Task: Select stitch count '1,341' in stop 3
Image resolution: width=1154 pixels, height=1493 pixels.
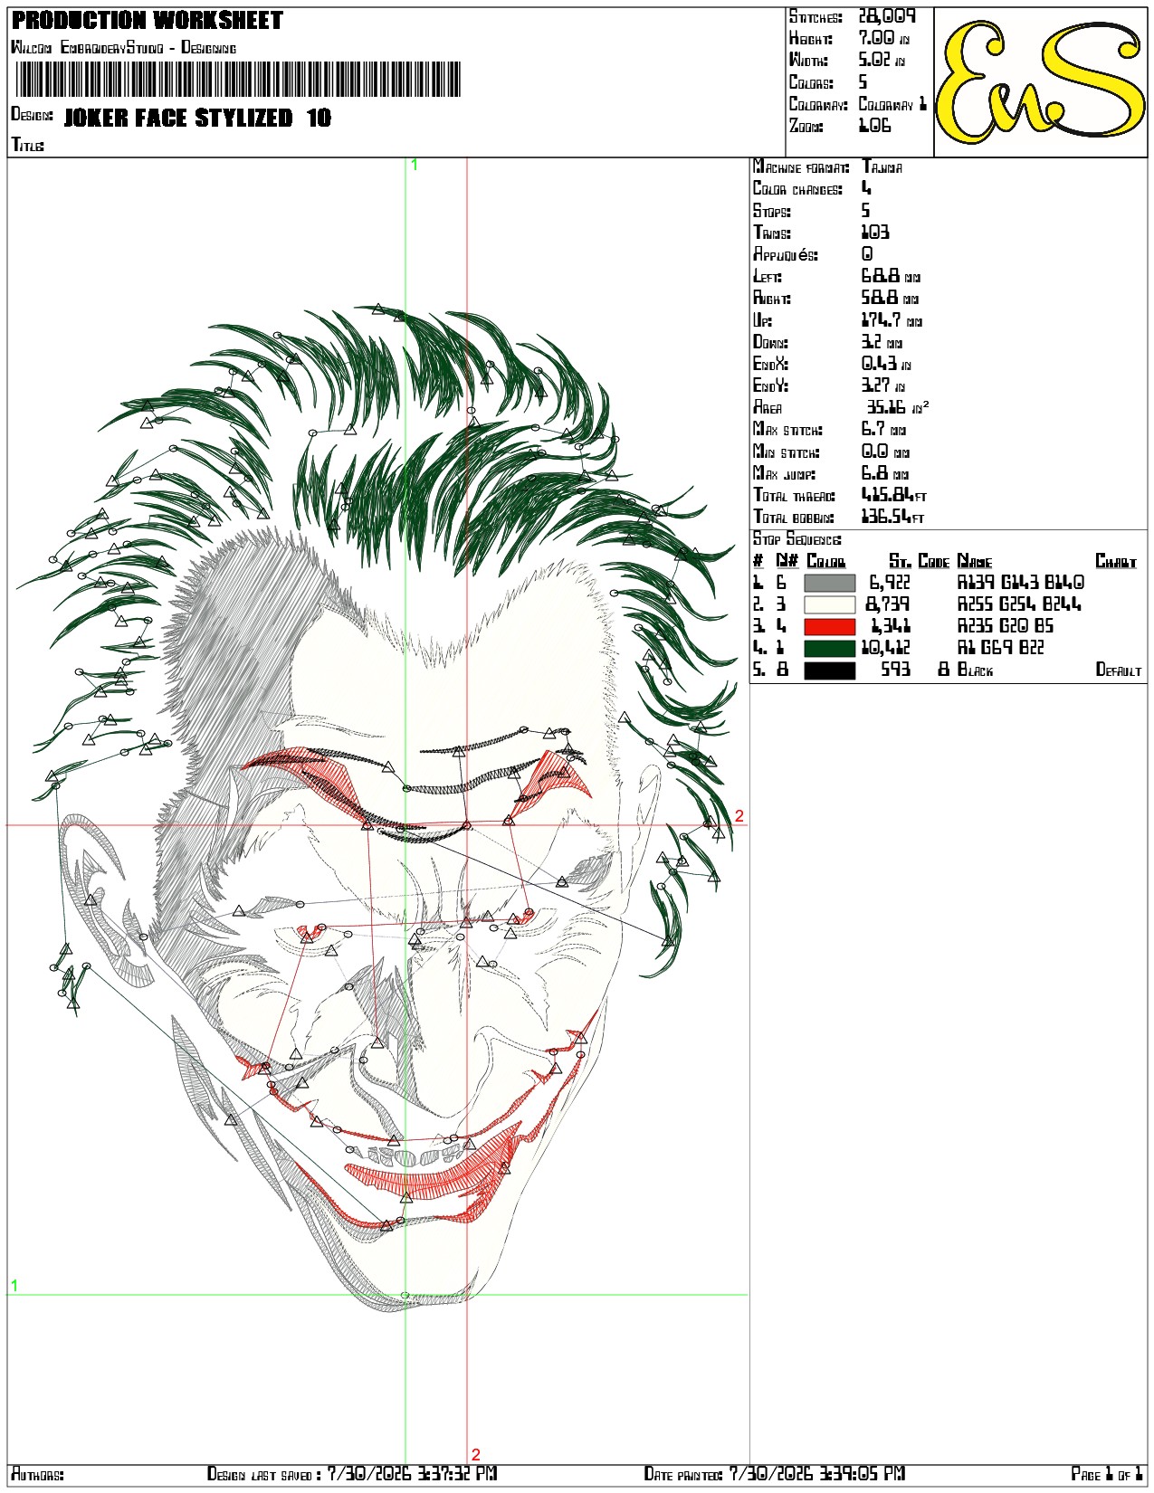Action: (890, 627)
